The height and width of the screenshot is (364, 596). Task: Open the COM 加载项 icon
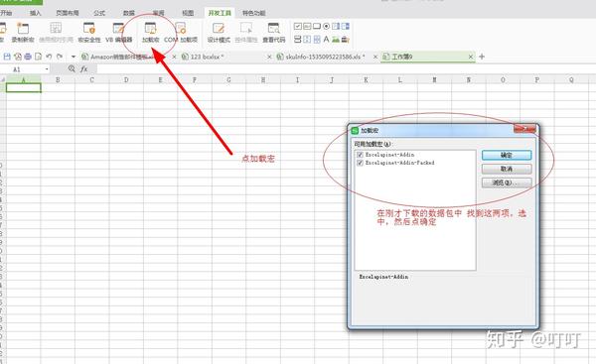click(x=181, y=33)
